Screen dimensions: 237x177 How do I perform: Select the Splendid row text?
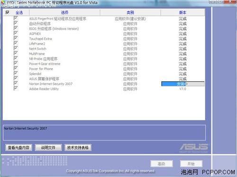click(x=35, y=74)
